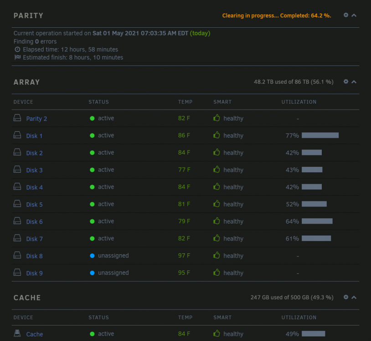
Task: Click the Cache SSD device icon
Action: point(17,333)
